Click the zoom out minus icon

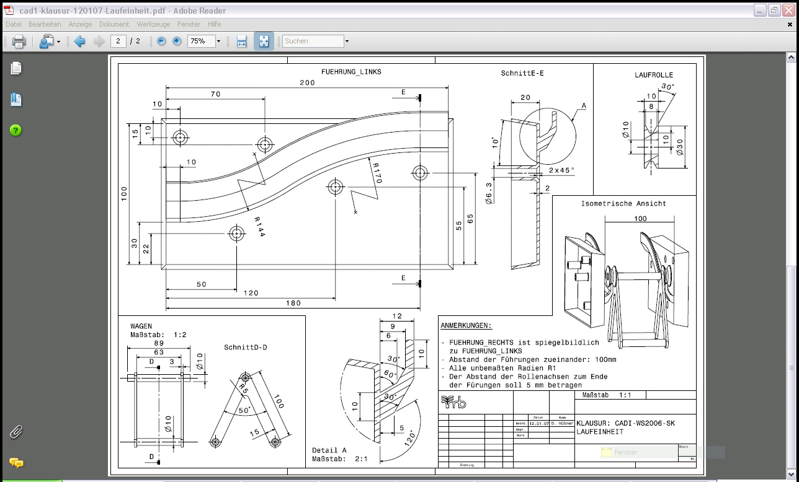pyautogui.click(x=161, y=42)
